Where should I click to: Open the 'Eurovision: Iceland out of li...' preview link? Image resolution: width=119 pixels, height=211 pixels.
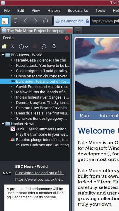pyautogui.click(x=40, y=173)
